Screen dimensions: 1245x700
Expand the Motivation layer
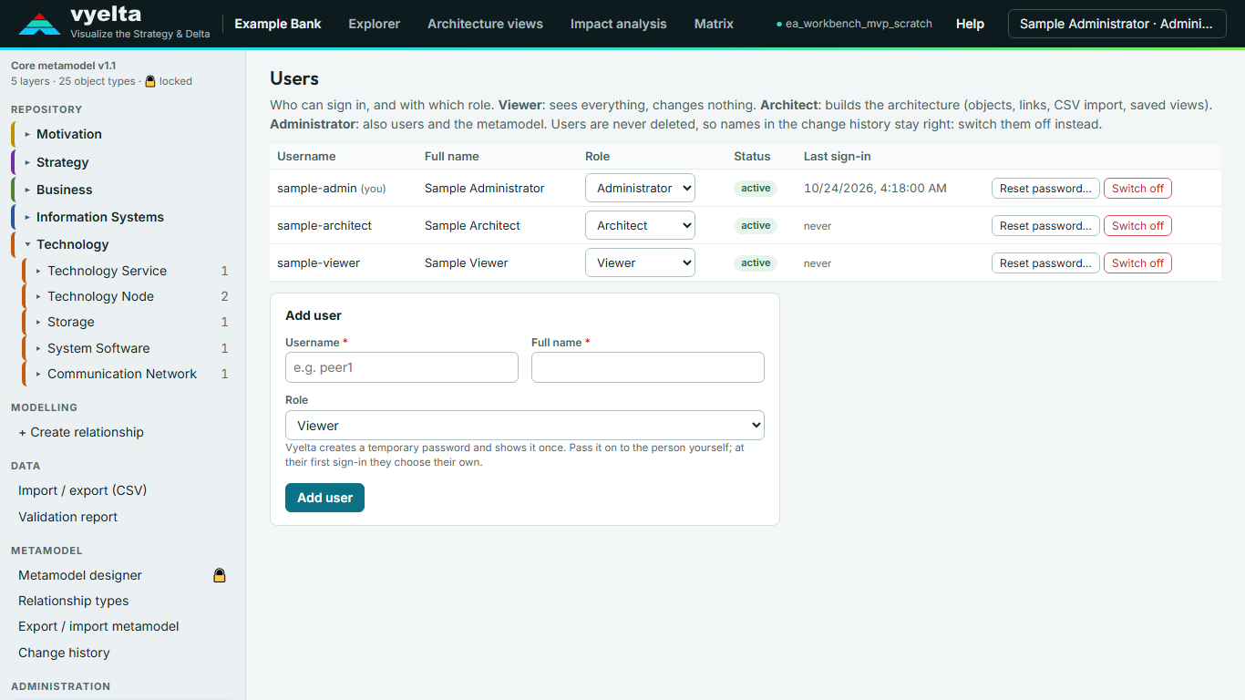(27, 134)
